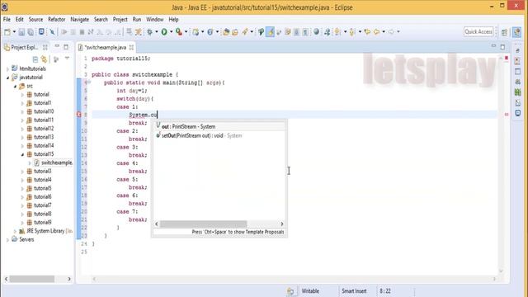The width and height of the screenshot is (528, 297).
Task: Open New wizard dropdown arrow
Action: (14, 32)
